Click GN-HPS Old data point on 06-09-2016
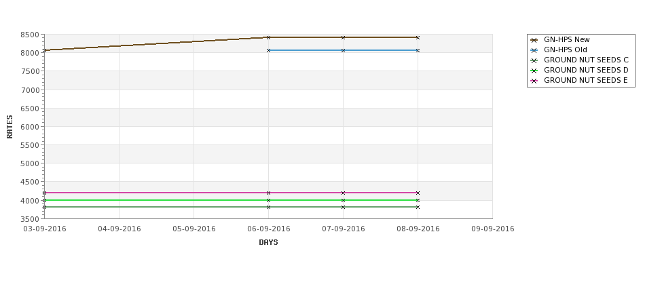 (x=268, y=50)
